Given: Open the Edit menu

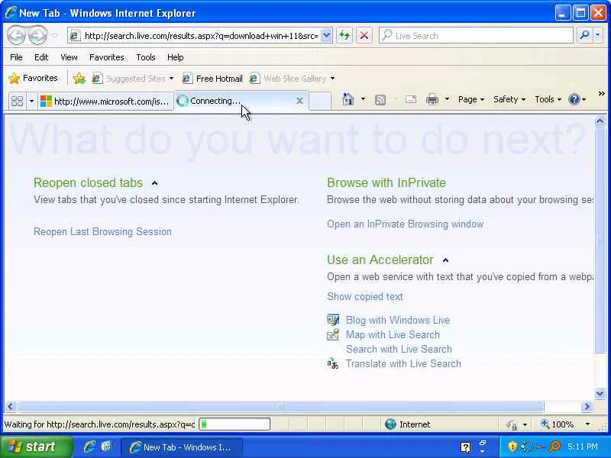Looking at the screenshot, I should [41, 57].
